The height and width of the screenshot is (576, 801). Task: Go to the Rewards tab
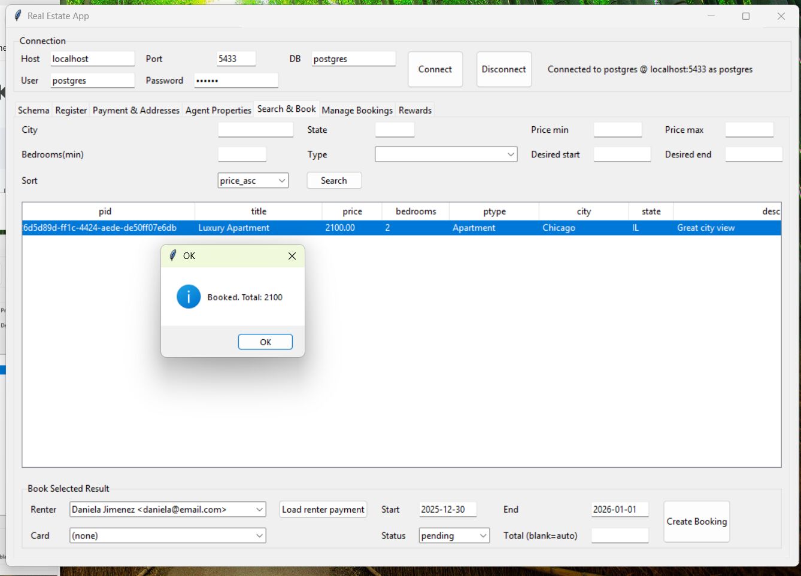[415, 110]
